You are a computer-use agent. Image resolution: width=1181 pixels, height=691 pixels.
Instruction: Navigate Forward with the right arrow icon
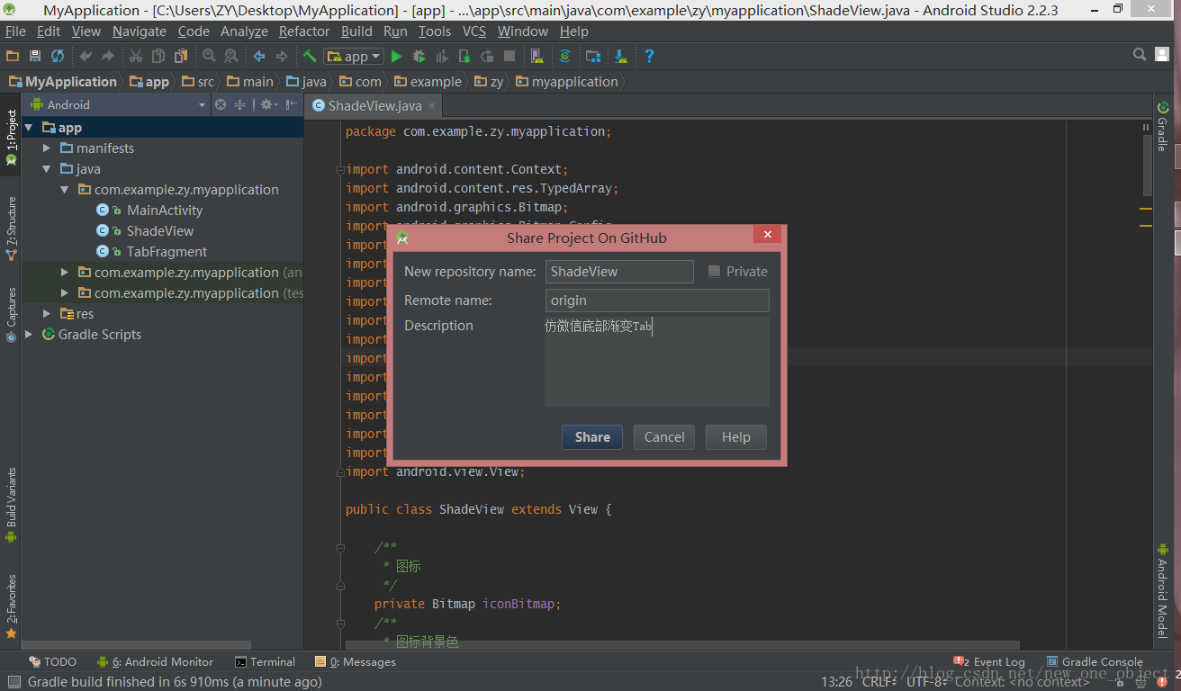[x=282, y=56]
